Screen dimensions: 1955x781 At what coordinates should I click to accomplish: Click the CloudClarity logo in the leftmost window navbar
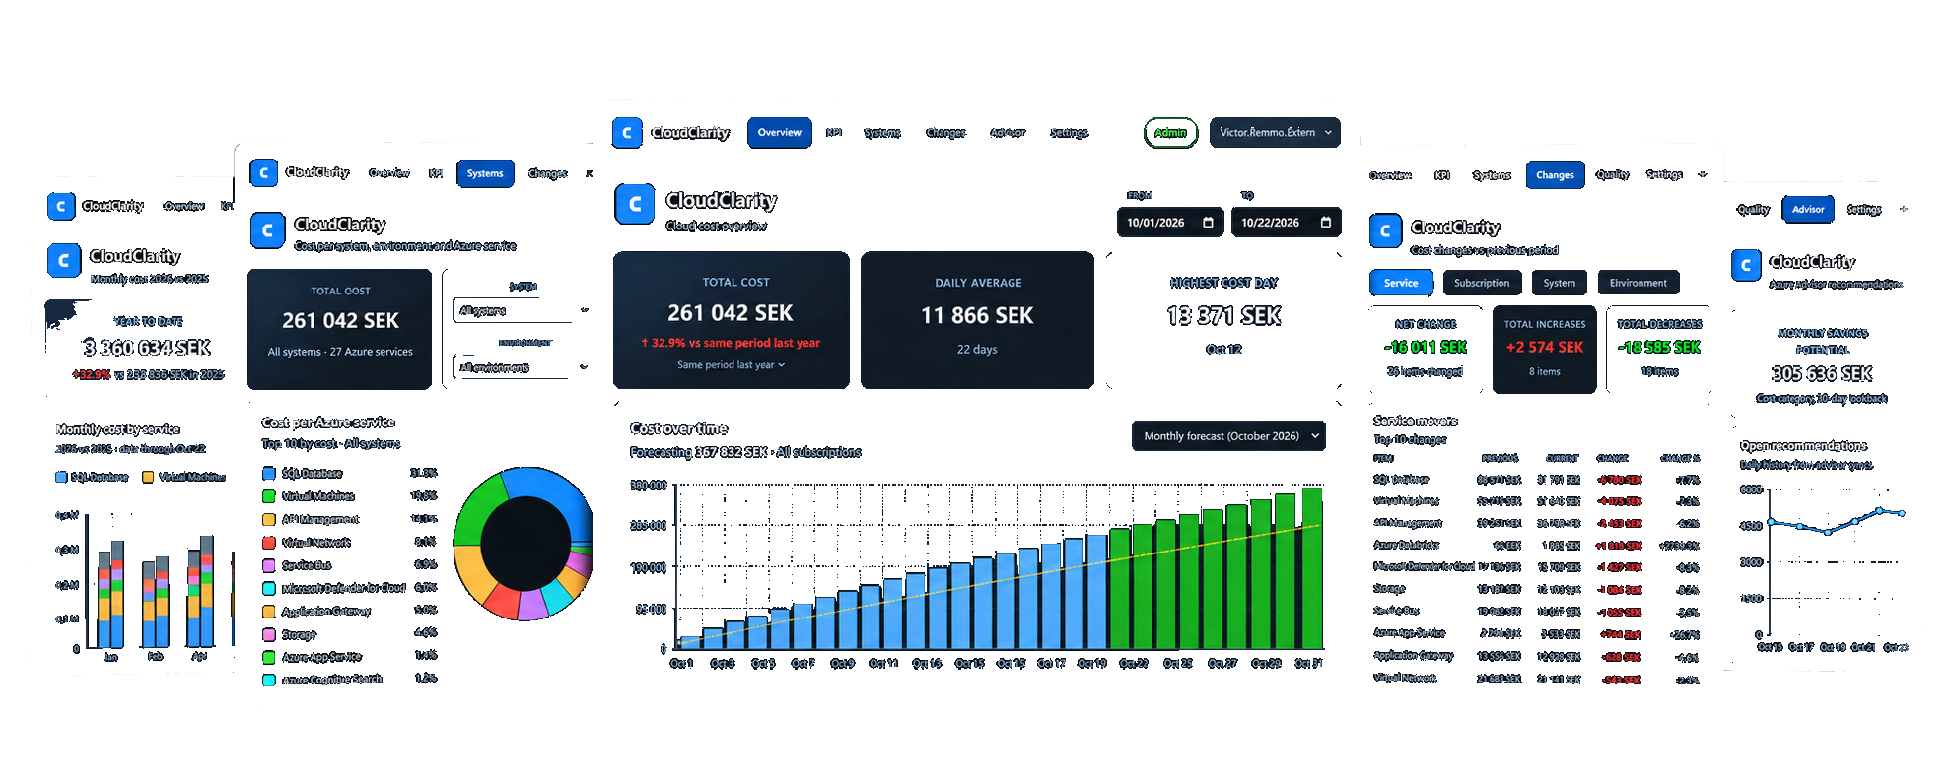tap(61, 206)
